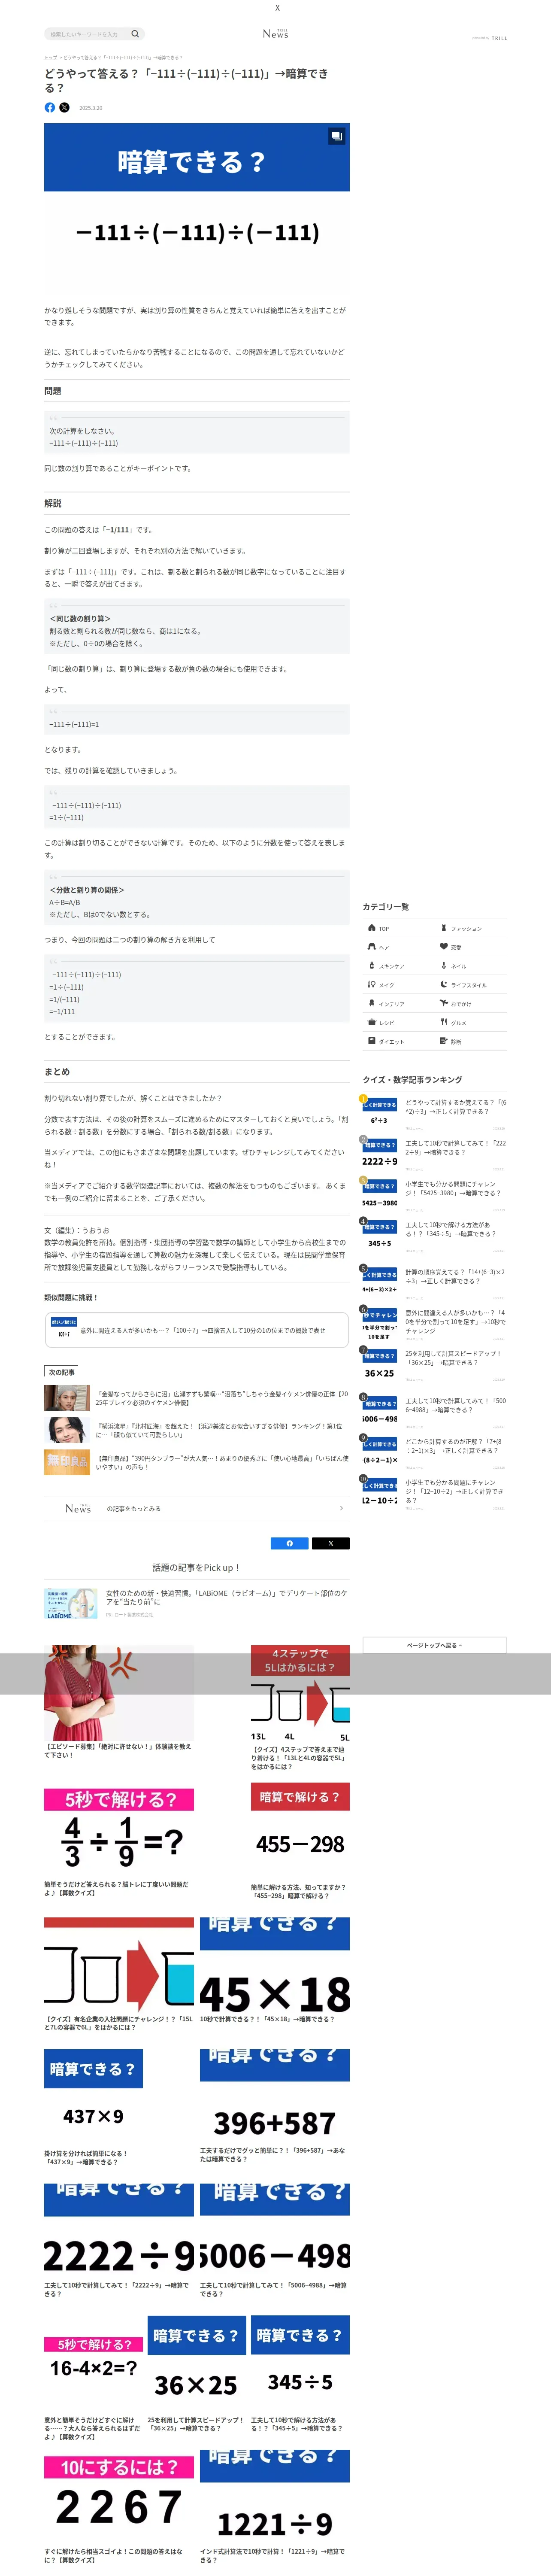Click the 話題の記事をPick up! heading
The height and width of the screenshot is (2576, 551).
[196, 1568]
